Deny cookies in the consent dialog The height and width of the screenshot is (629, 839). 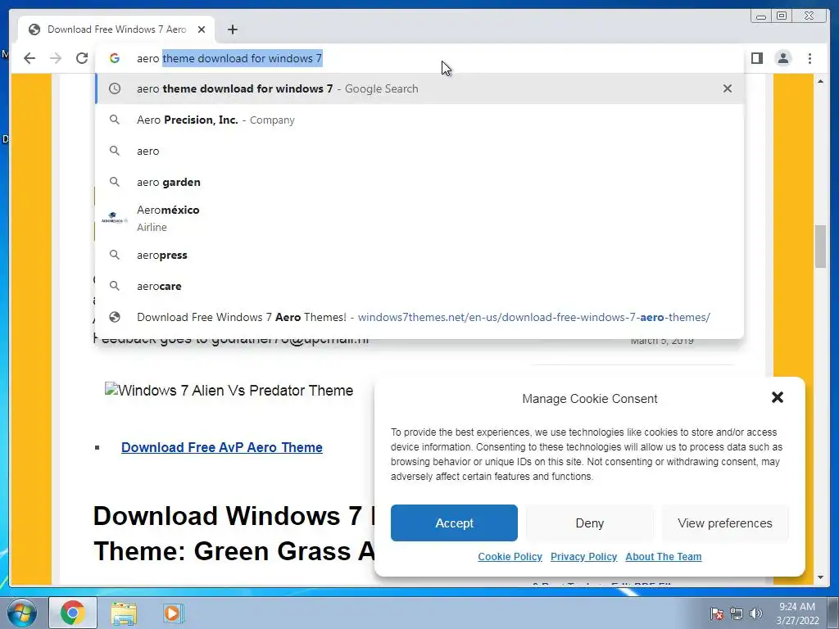(x=590, y=523)
